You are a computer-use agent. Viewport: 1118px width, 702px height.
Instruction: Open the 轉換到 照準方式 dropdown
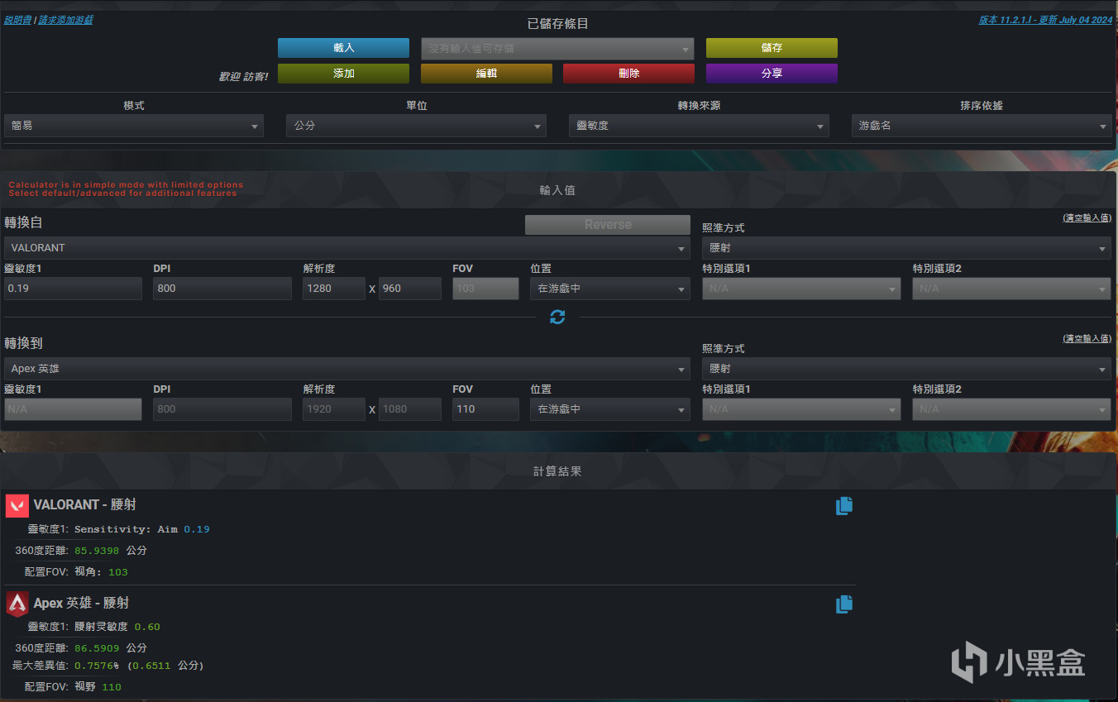click(x=906, y=369)
